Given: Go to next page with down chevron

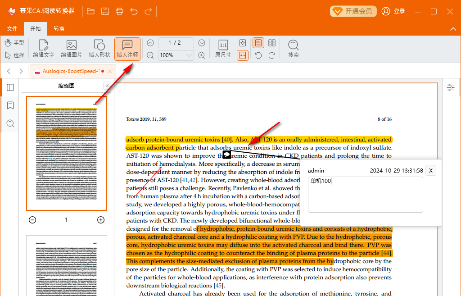Looking at the screenshot, I should [x=202, y=43].
